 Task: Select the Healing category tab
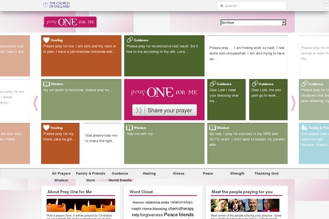[149, 174]
